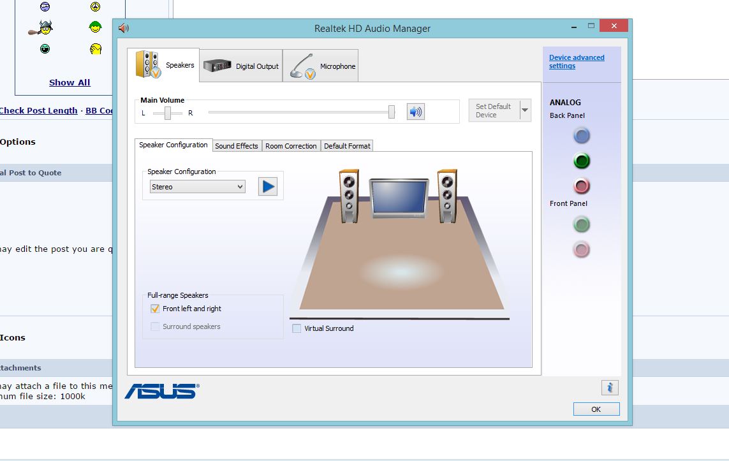Select the green front panel audio jack
The height and width of the screenshot is (461, 729).
tap(581, 224)
